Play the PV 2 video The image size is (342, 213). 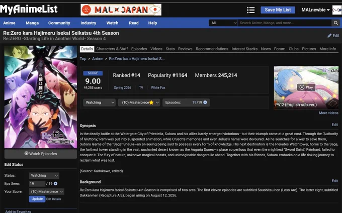coord(306,87)
